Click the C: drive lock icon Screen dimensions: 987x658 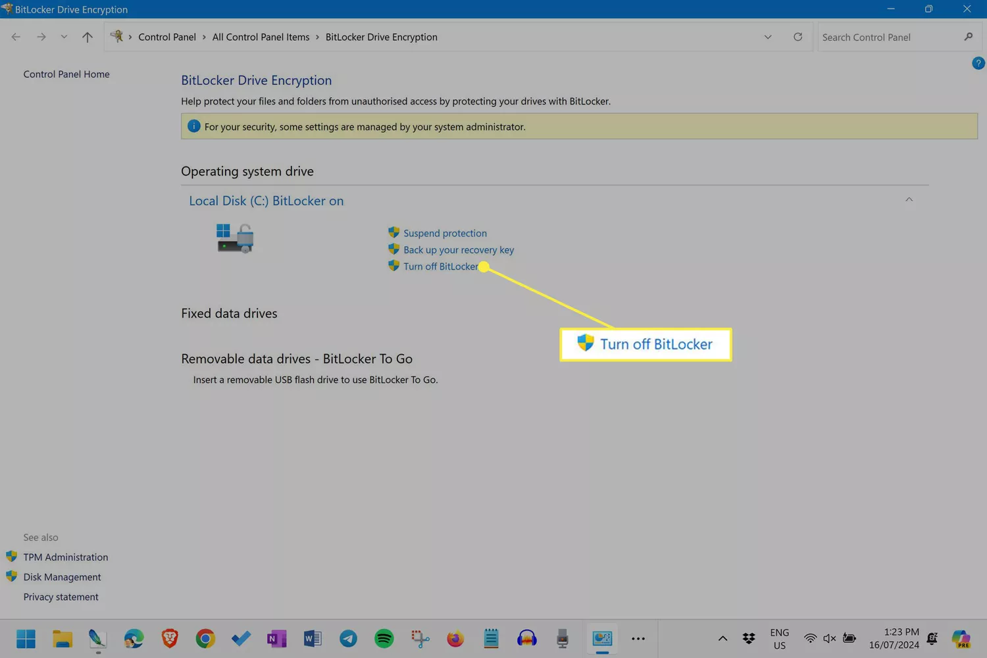click(235, 238)
